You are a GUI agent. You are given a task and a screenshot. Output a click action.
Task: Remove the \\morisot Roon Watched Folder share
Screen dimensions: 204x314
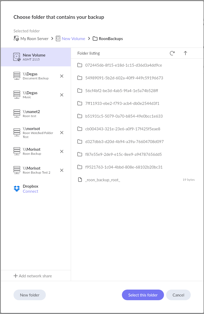(62, 132)
